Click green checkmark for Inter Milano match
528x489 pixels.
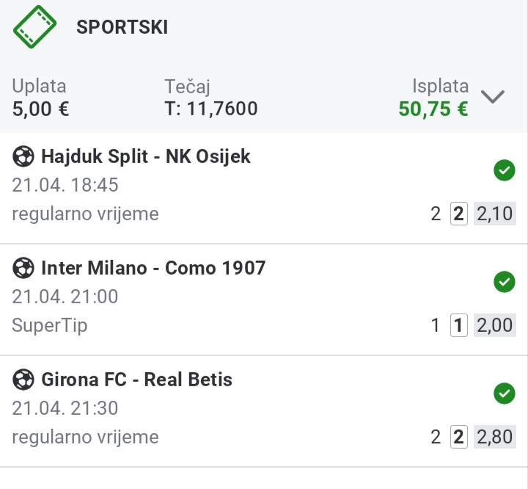click(504, 282)
